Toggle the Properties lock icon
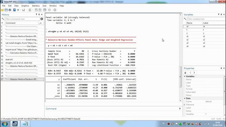Viewport: 226px width, 127px height. tap(185, 73)
